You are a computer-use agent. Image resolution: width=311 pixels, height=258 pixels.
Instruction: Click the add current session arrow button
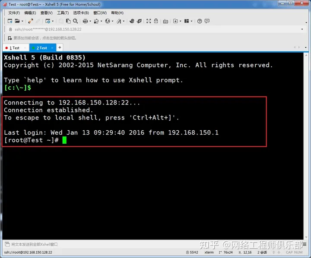(10, 38)
